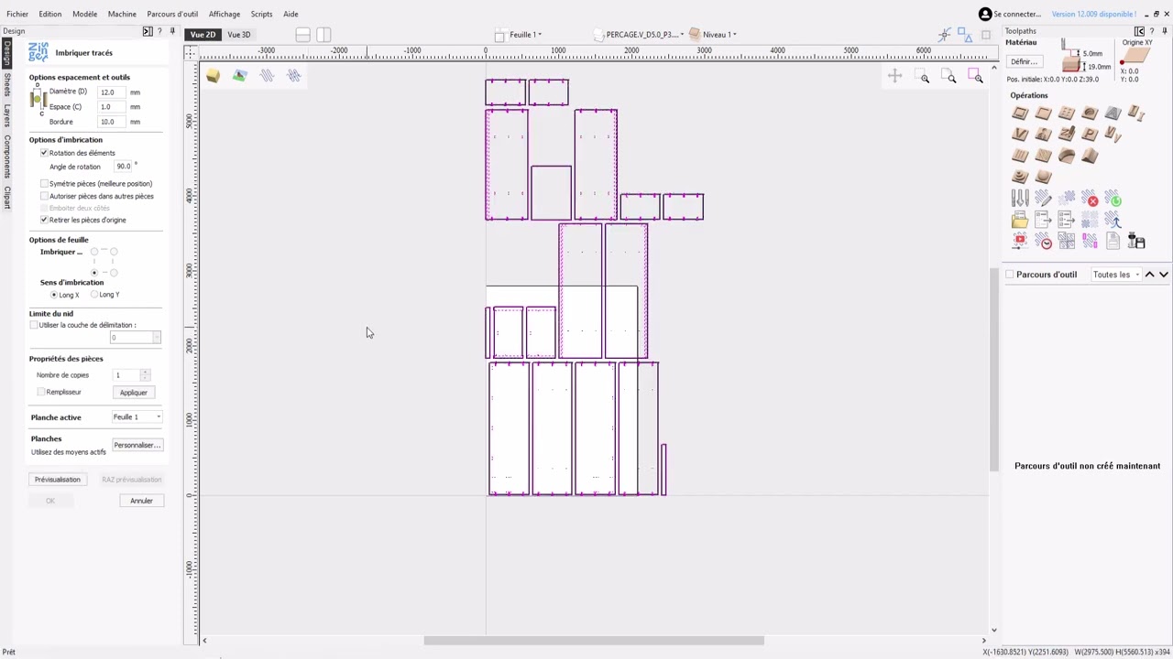Click the Save toolpath floppy disk icon
The width and height of the screenshot is (1173, 659).
click(x=1136, y=242)
